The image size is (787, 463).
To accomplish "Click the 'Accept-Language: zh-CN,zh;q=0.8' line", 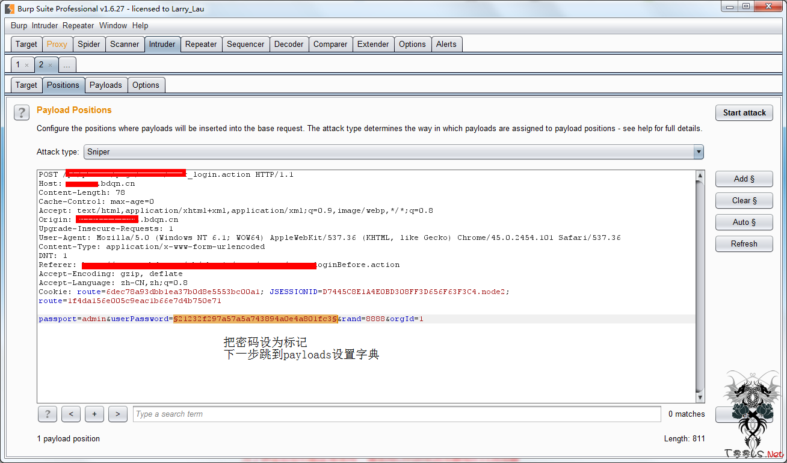I will 113,283.
